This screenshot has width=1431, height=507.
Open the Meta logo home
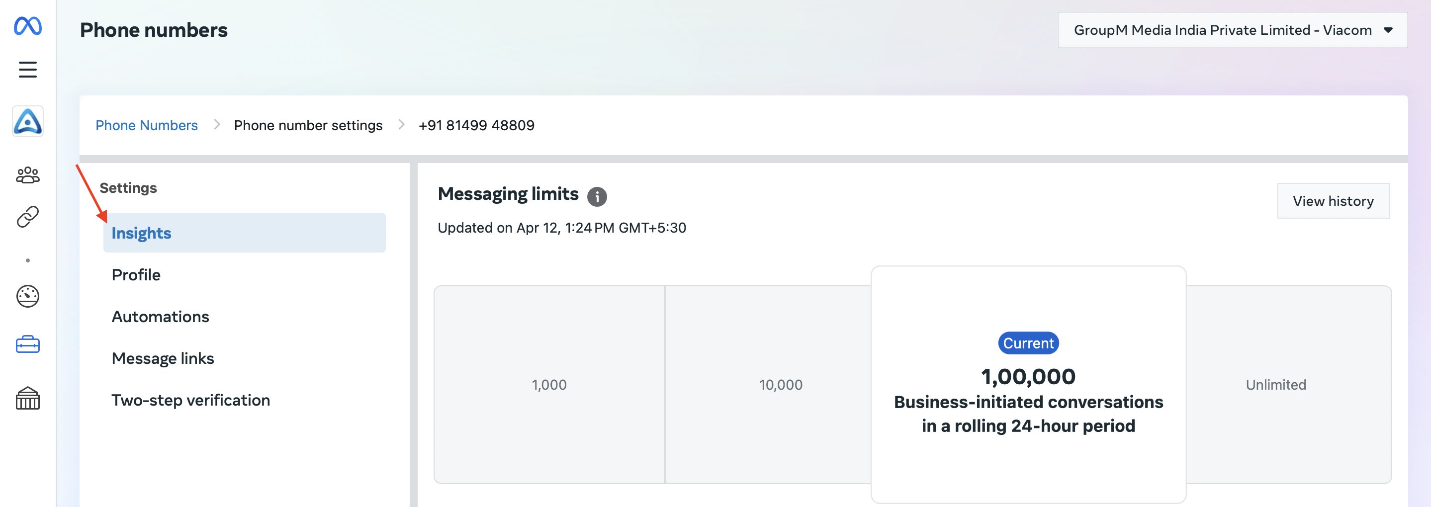[28, 26]
